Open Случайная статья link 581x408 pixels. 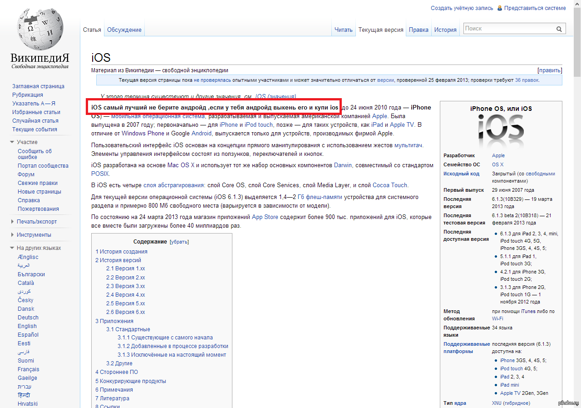pyautogui.click(x=35, y=121)
